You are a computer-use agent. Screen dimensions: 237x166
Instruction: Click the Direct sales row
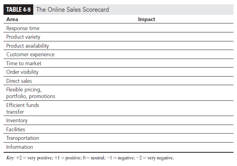pos(19,81)
